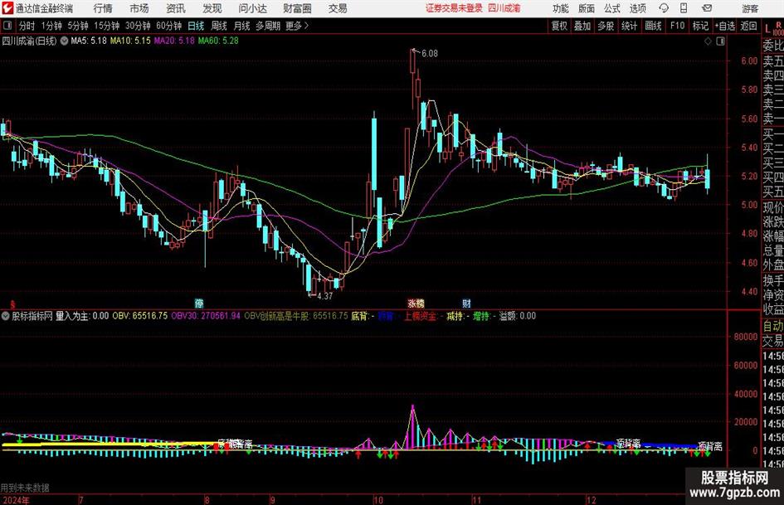Switch to 5分钟 period

point(77,26)
